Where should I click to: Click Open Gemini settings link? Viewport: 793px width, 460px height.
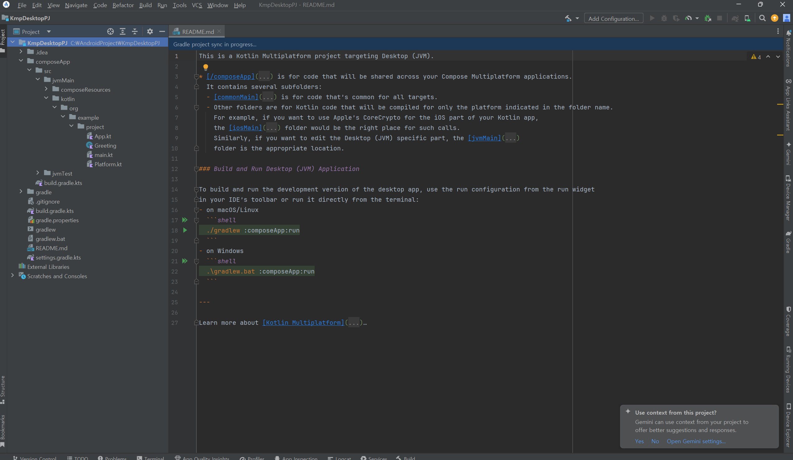point(696,441)
